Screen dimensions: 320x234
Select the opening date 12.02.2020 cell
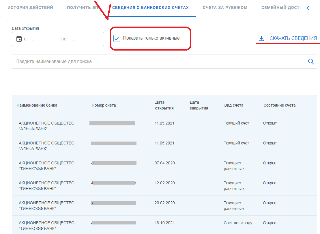tap(165, 183)
